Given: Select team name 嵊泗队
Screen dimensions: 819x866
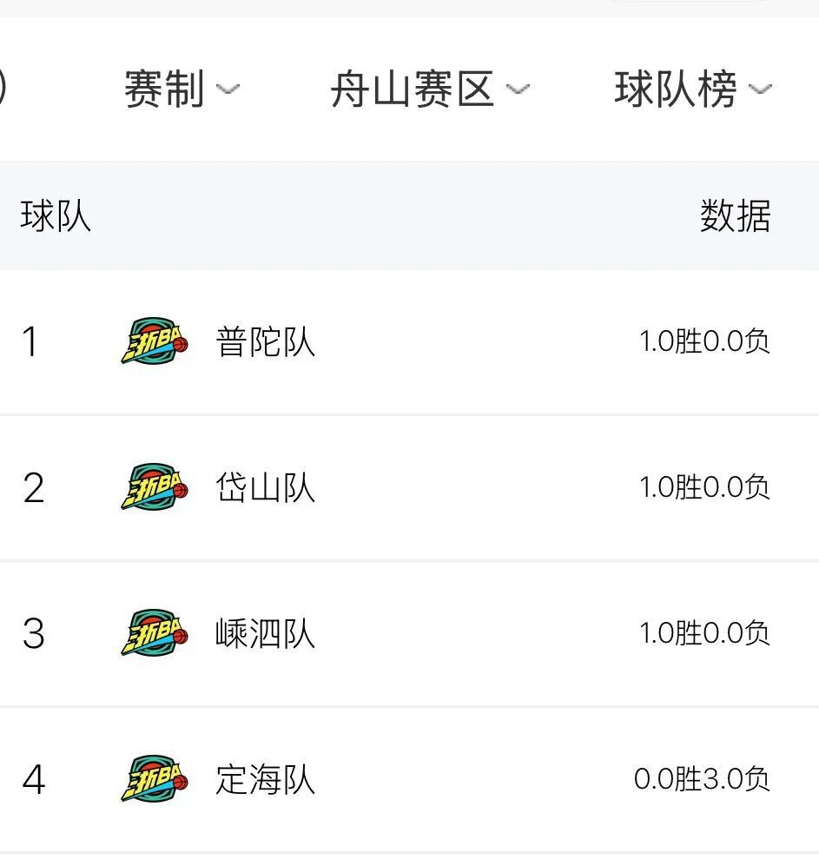Looking at the screenshot, I should (265, 633).
